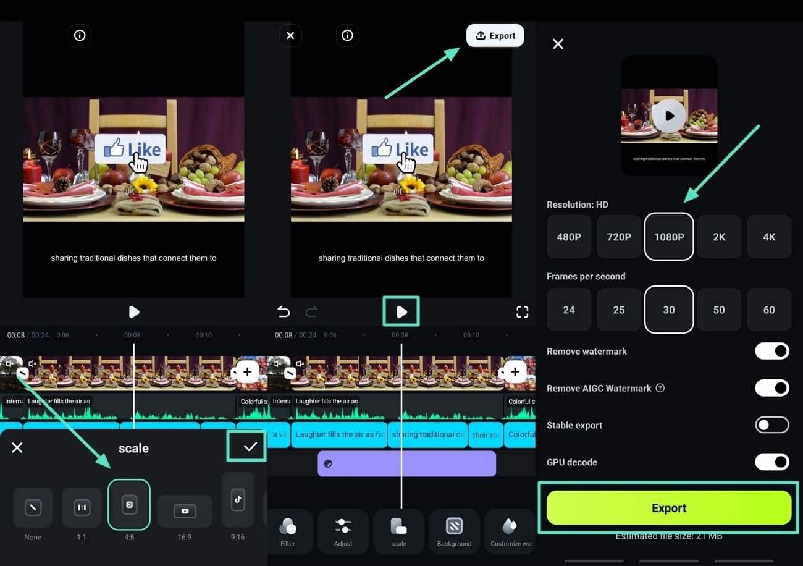Add a clip with the plus button on the editor timeline
Image resolution: width=803 pixels, height=566 pixels.
pos(515,372)
